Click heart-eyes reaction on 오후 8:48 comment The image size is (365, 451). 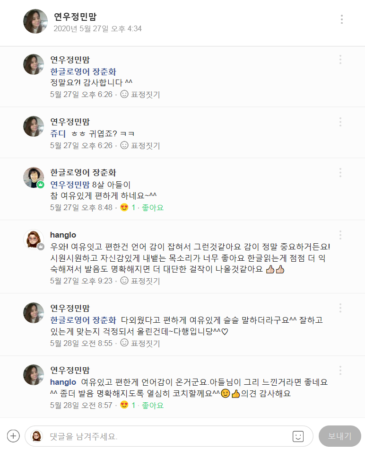pyautogui.click(x=125, y=208)
